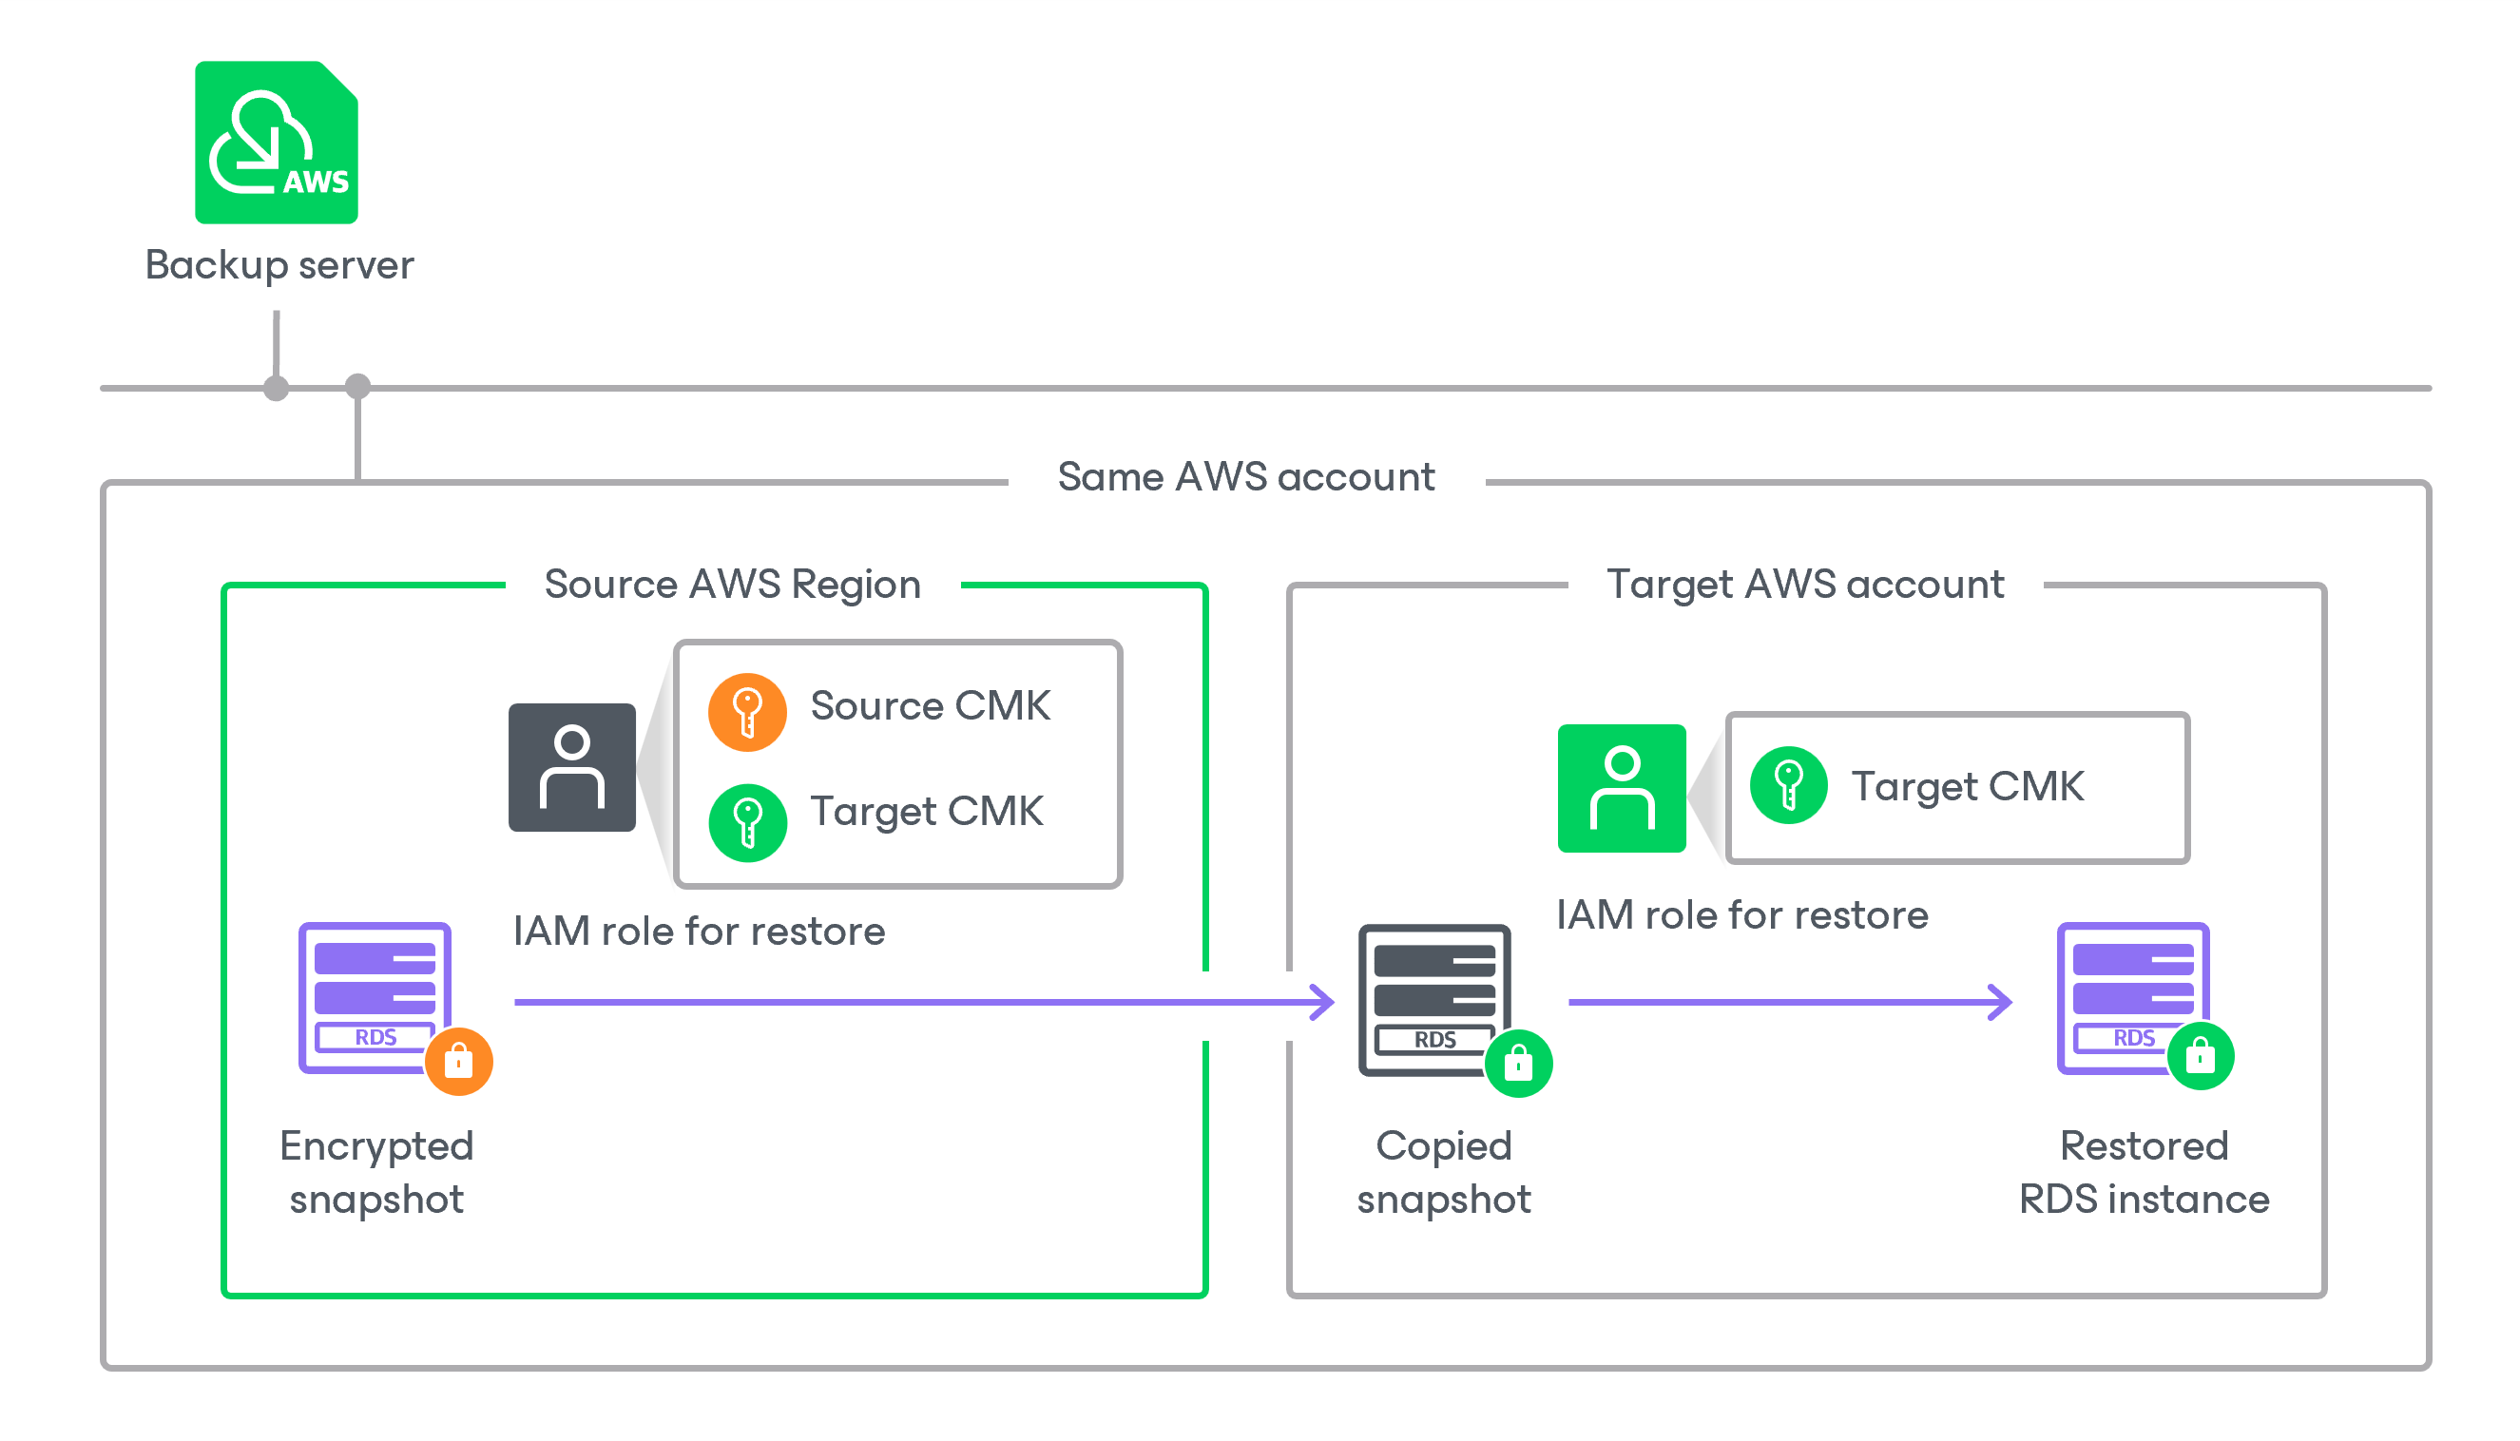2520x1441 pixels.
Task: Click Target CMK key icon in target account
Action: point(1787,786)
